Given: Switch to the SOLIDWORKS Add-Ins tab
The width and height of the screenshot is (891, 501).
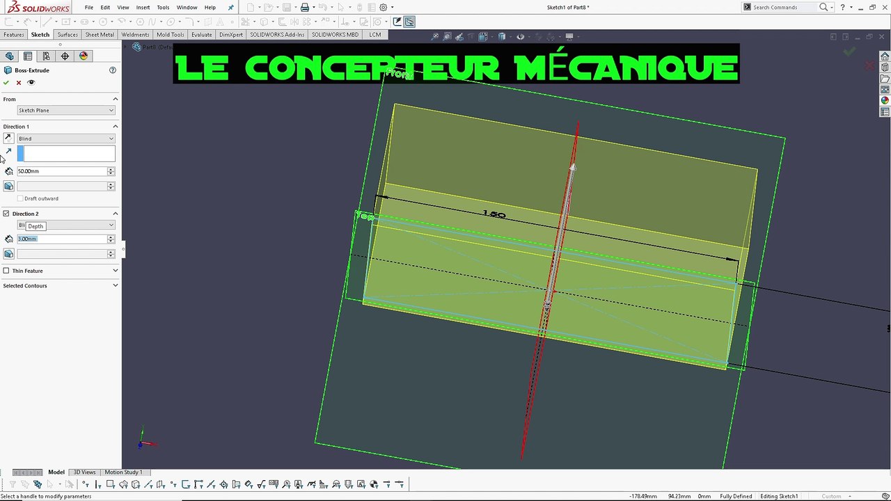Looking at the screenshot, I should click(x=277, y=34).
